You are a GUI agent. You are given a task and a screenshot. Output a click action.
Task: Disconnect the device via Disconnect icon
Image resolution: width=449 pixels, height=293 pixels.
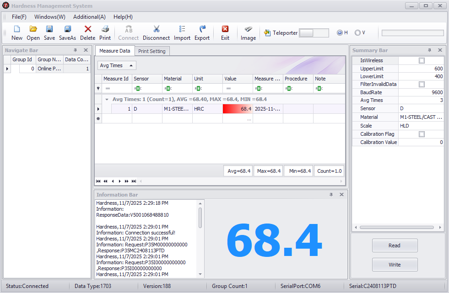pos(156,29)
